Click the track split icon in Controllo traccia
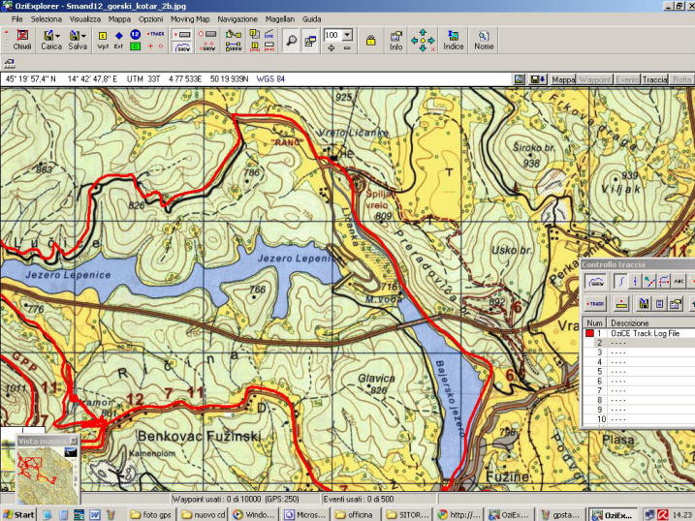This screenshot has width=695, height=521. (635, 282)
